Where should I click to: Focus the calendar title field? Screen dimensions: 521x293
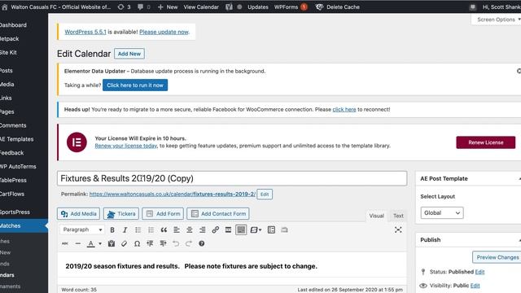click(x=232, y=178)
